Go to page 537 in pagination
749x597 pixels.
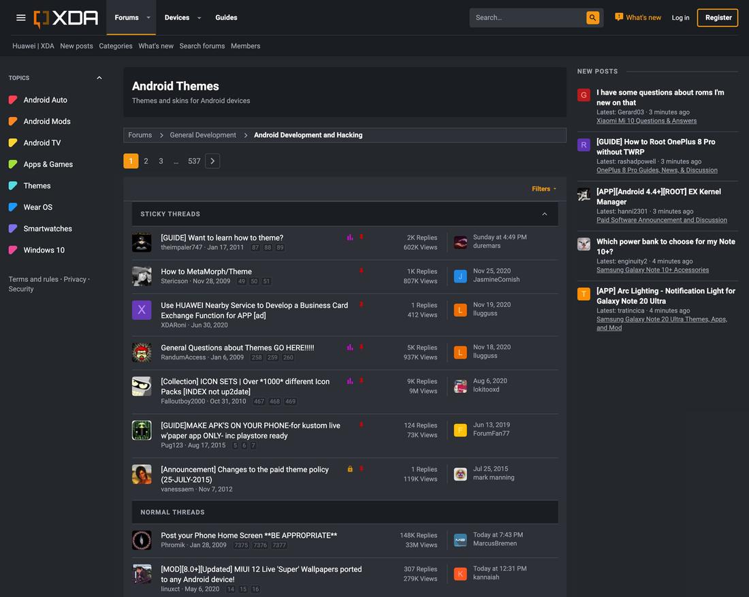194,161
